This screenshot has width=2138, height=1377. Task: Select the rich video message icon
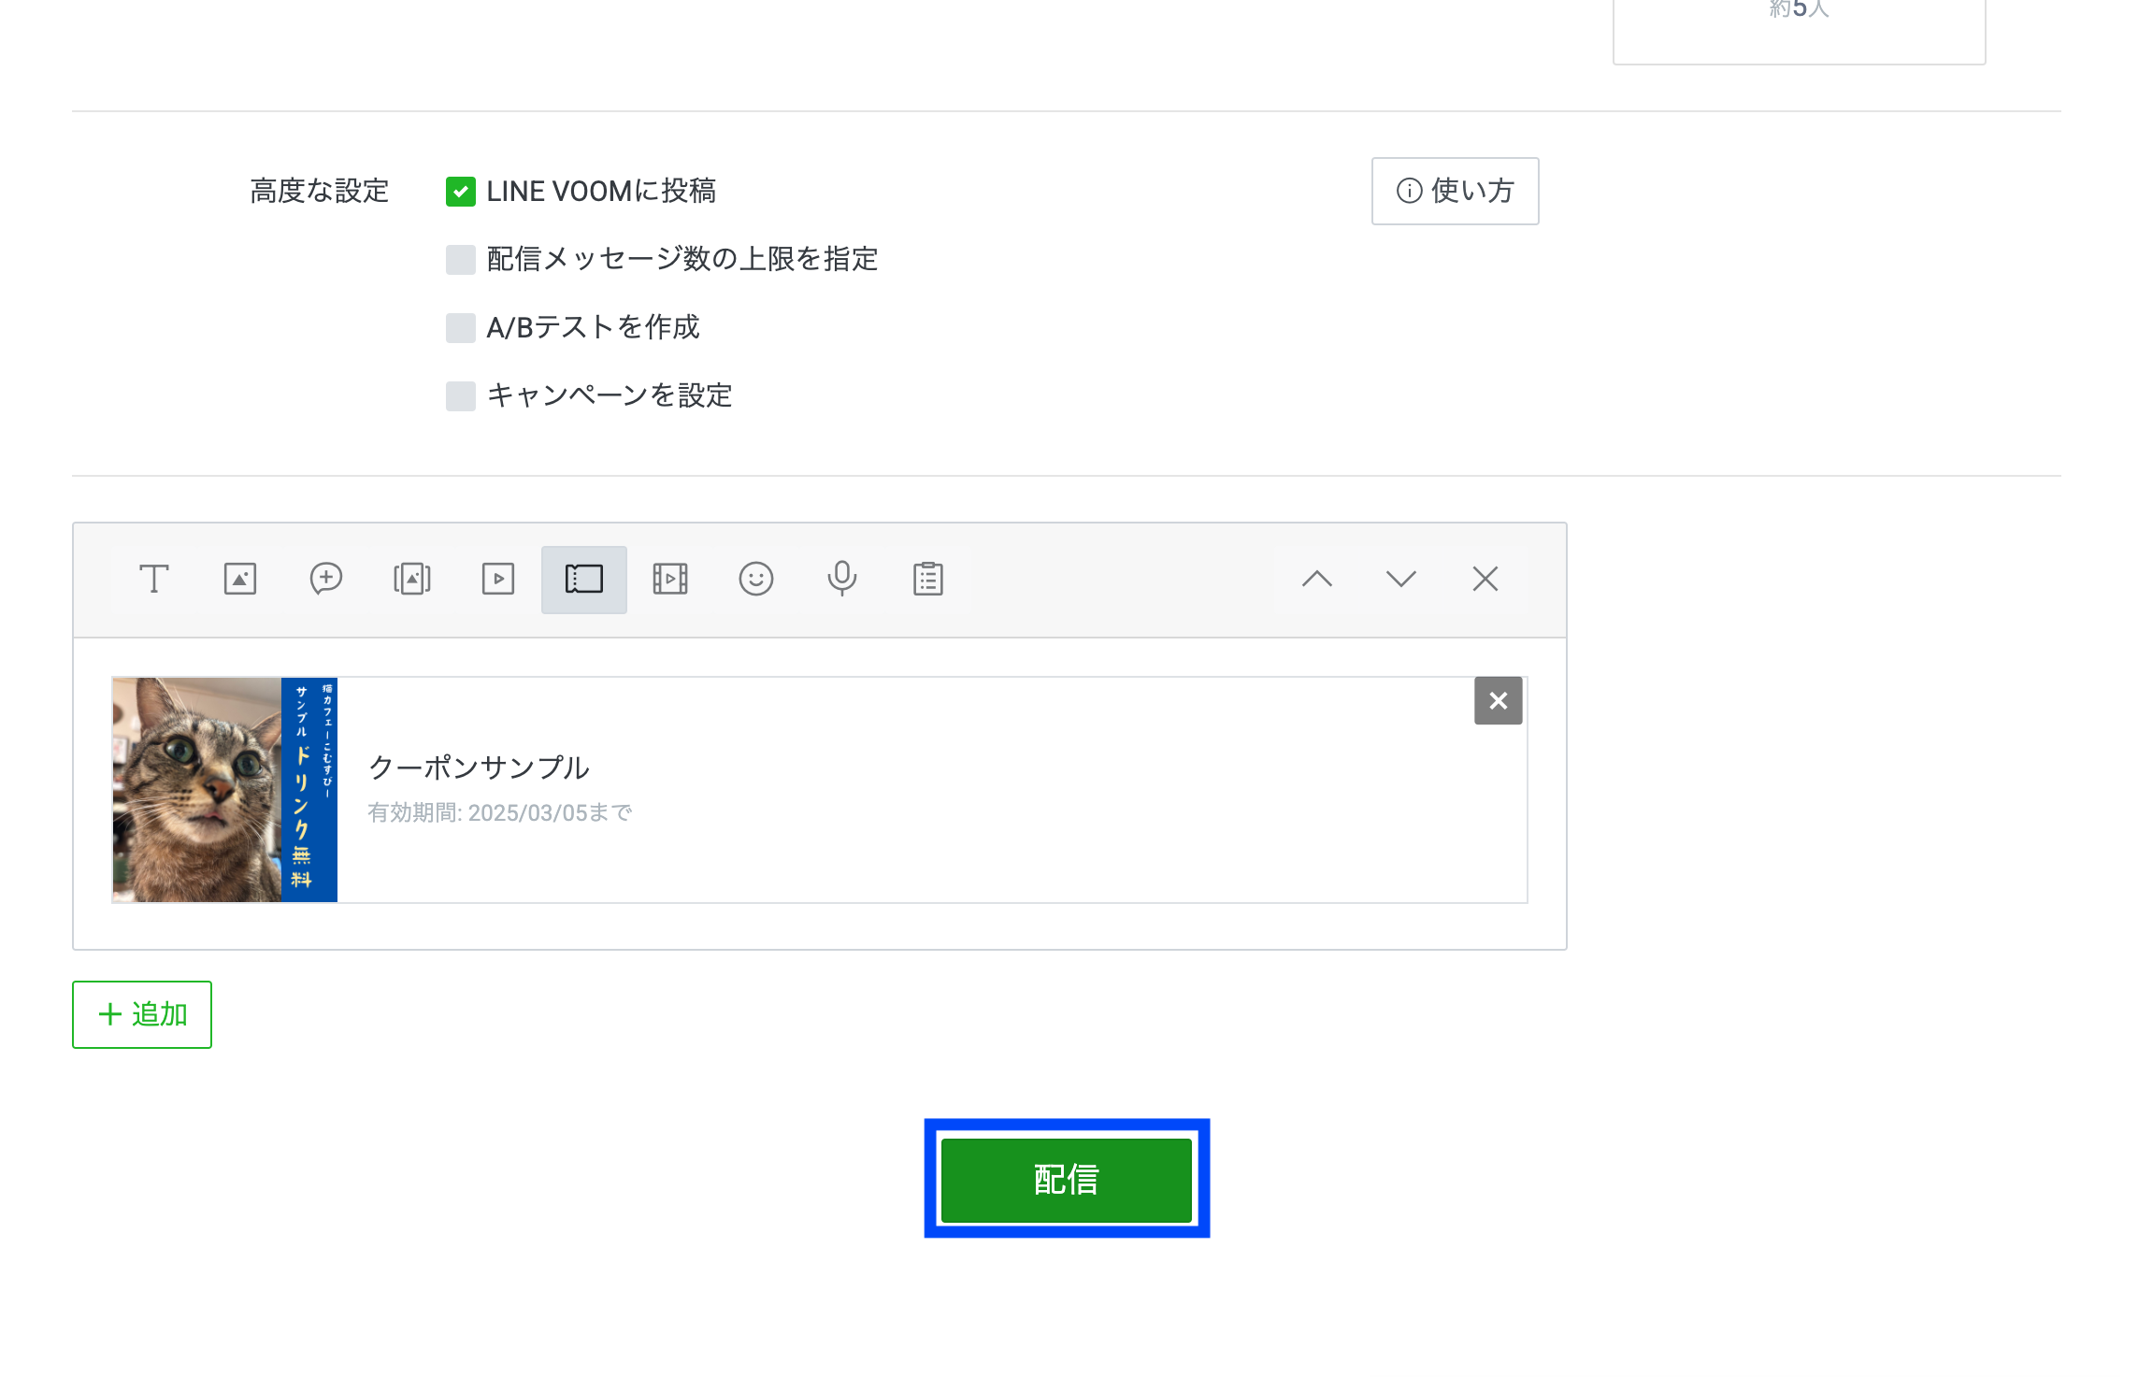[x=670, y=579]
